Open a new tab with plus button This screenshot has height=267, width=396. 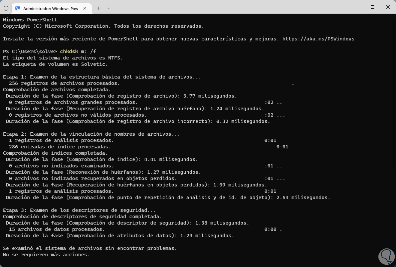coord(98,8)
